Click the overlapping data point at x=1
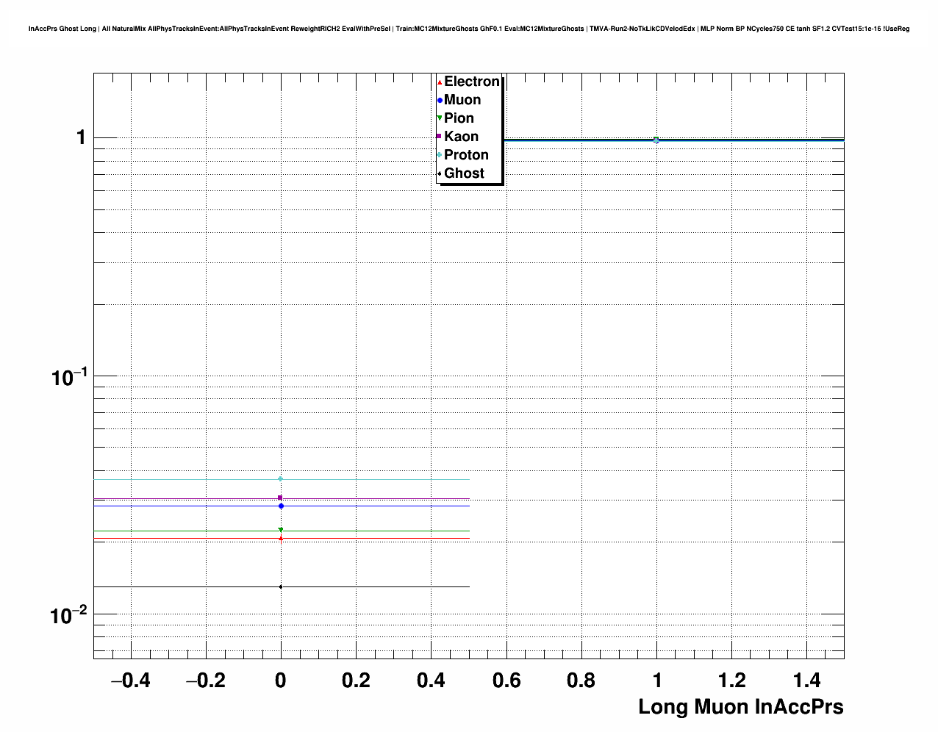The image size is (938, 732). point(656,140)
